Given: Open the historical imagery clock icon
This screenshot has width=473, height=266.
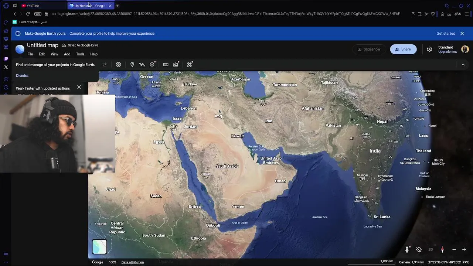Looking at the screenshot, I should (118, 64).
